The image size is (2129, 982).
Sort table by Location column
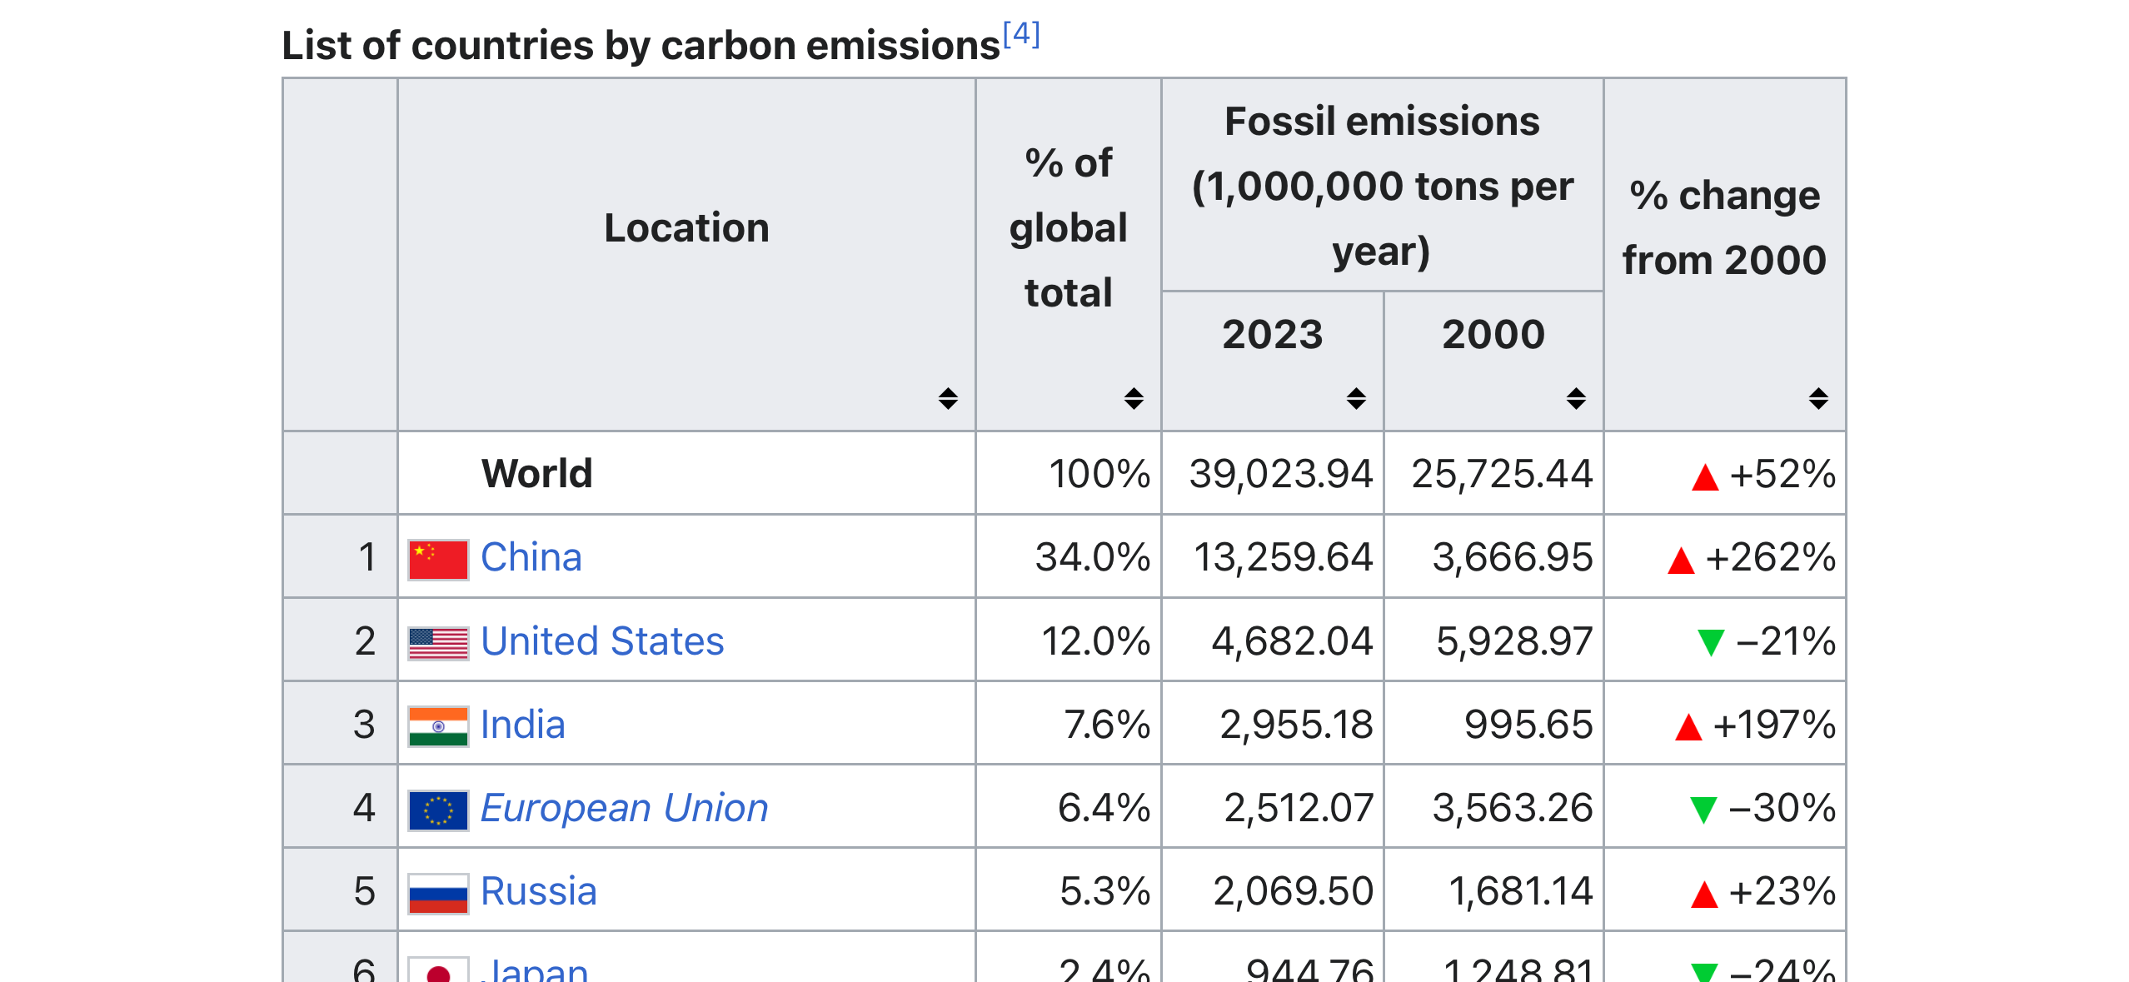[947, 398]
